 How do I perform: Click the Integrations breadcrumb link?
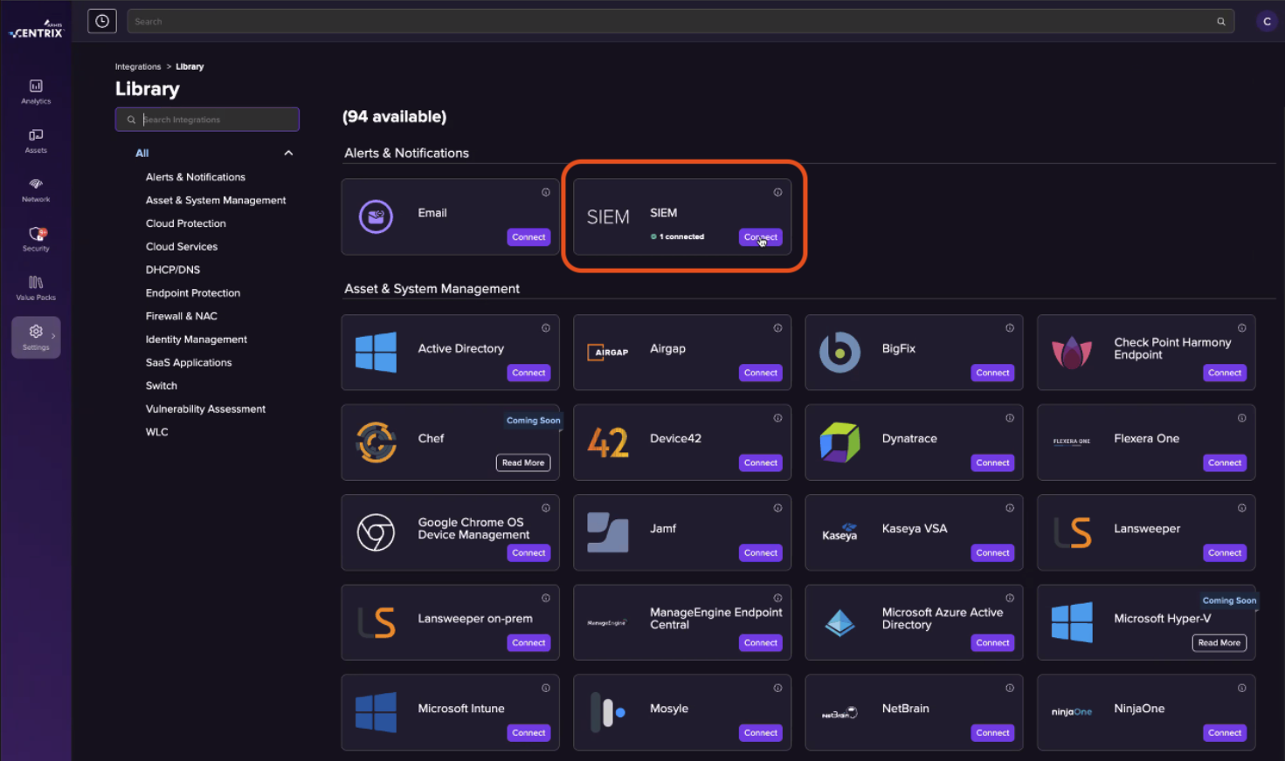pos(138,66)
